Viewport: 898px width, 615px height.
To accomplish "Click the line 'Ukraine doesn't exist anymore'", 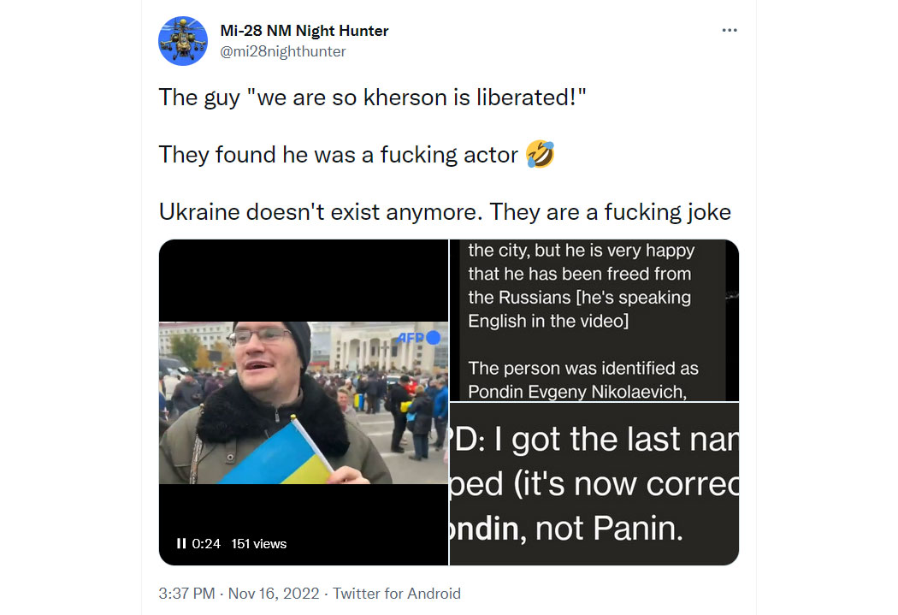I will tap(445, 212).
